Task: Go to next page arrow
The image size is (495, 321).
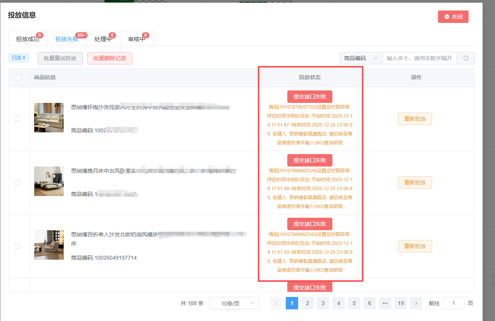Action: 416,303
